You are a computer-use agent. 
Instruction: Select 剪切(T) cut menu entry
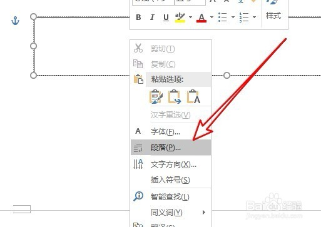pos(171,49)
